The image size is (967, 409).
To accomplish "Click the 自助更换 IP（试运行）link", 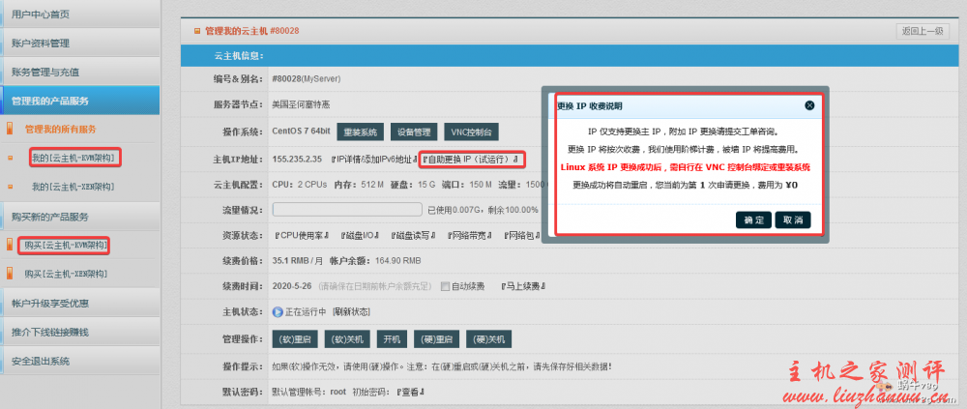I will (472, 158).
